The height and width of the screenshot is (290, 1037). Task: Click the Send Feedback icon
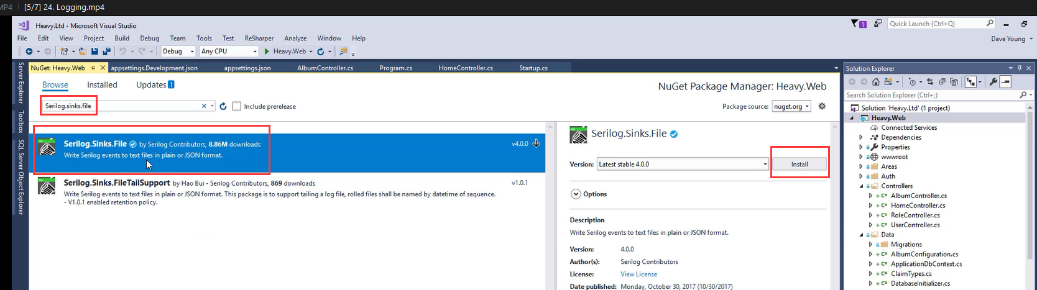click(878, 24)
